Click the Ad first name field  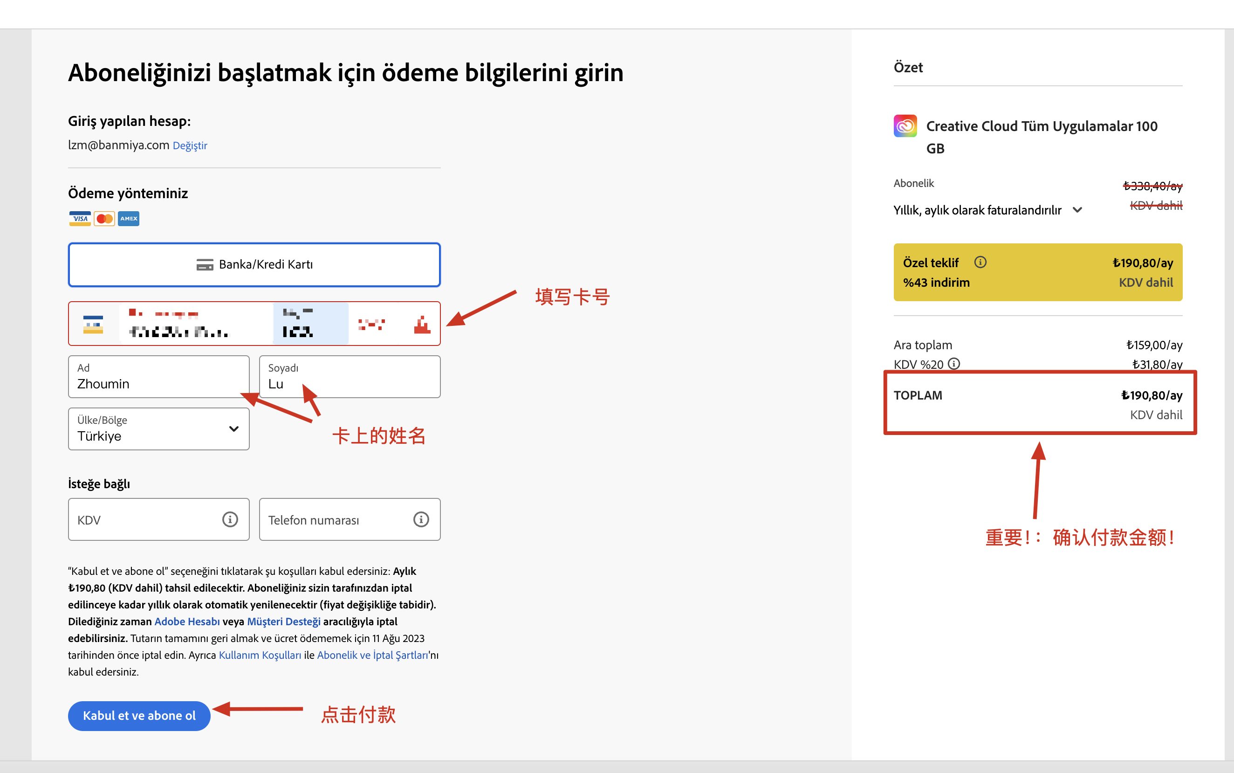[159, 377]
